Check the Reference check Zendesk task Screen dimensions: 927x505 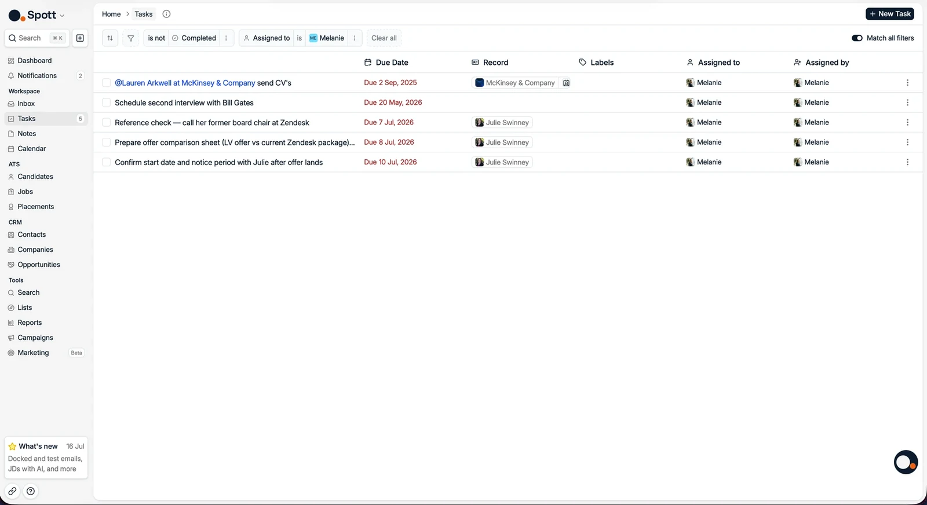106,122
